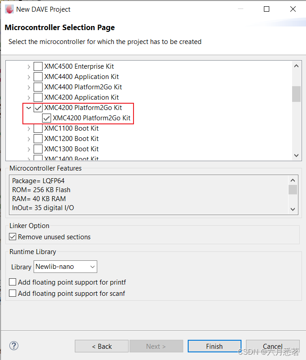
Task: Click the Cancel button
Action: point(272,346)
